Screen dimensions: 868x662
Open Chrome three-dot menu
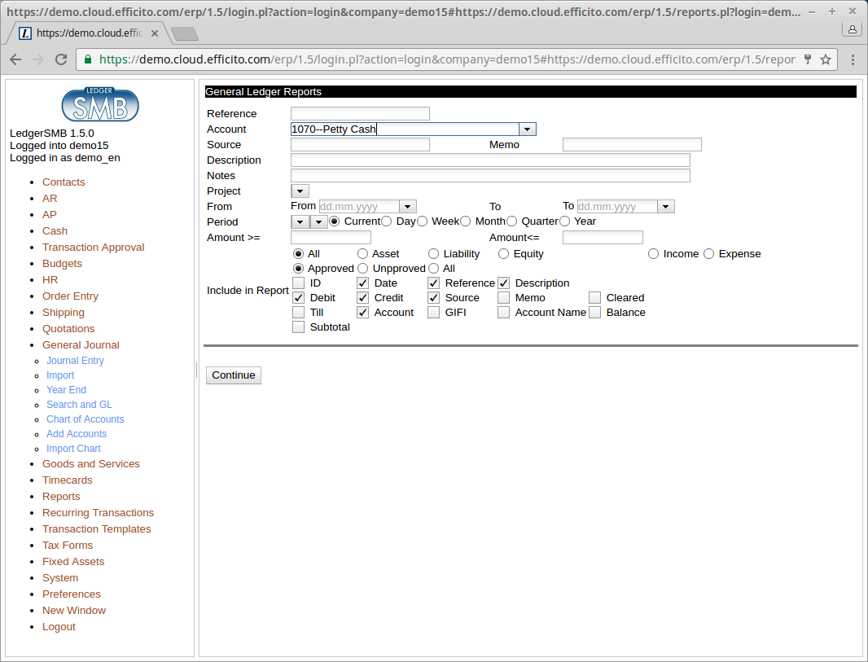click(853, 59)
